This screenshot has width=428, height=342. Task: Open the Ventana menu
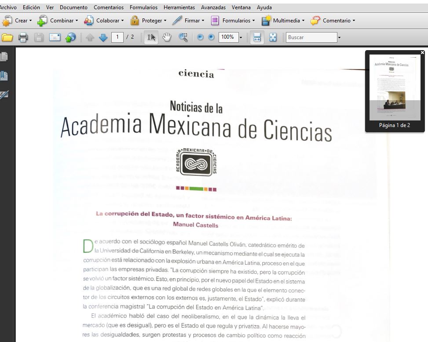point(241,7)
